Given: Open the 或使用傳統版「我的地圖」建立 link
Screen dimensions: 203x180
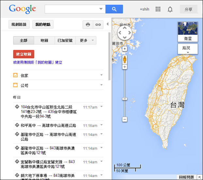Looking at the screenshot, I should (38, 63).
